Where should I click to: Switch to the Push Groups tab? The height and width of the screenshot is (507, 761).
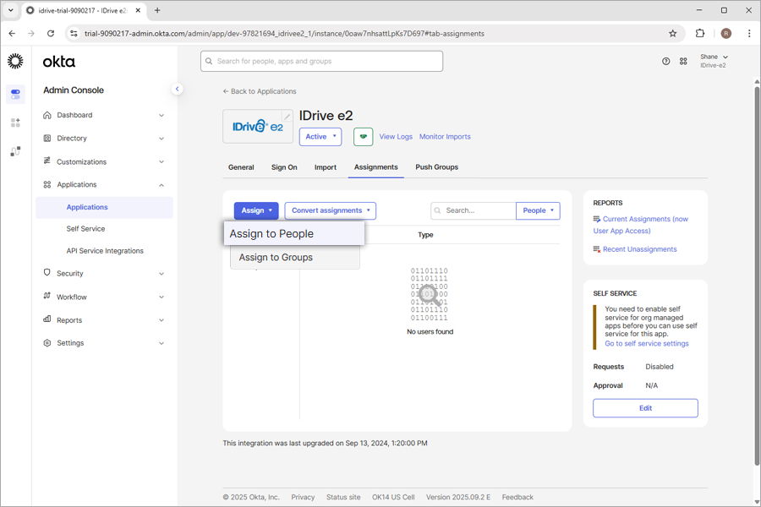point(436,167)
